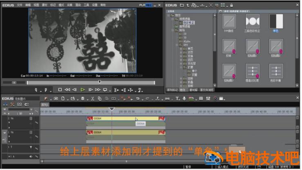The height and width of the screenshot is (170, 302).
Task: Toggle the group/link mode icon above track headers
Action: [x=20, y=104]
